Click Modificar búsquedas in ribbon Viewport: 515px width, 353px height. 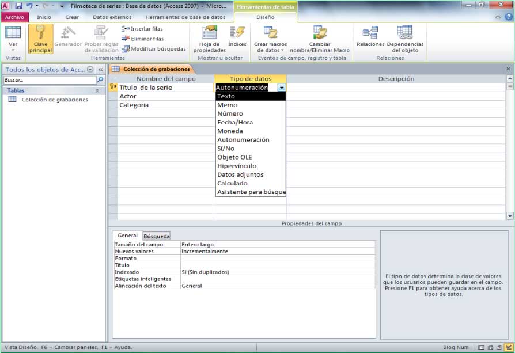point(153,49)
